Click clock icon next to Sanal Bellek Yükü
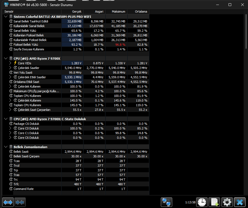The image size is (248, 208). (11, 30)
